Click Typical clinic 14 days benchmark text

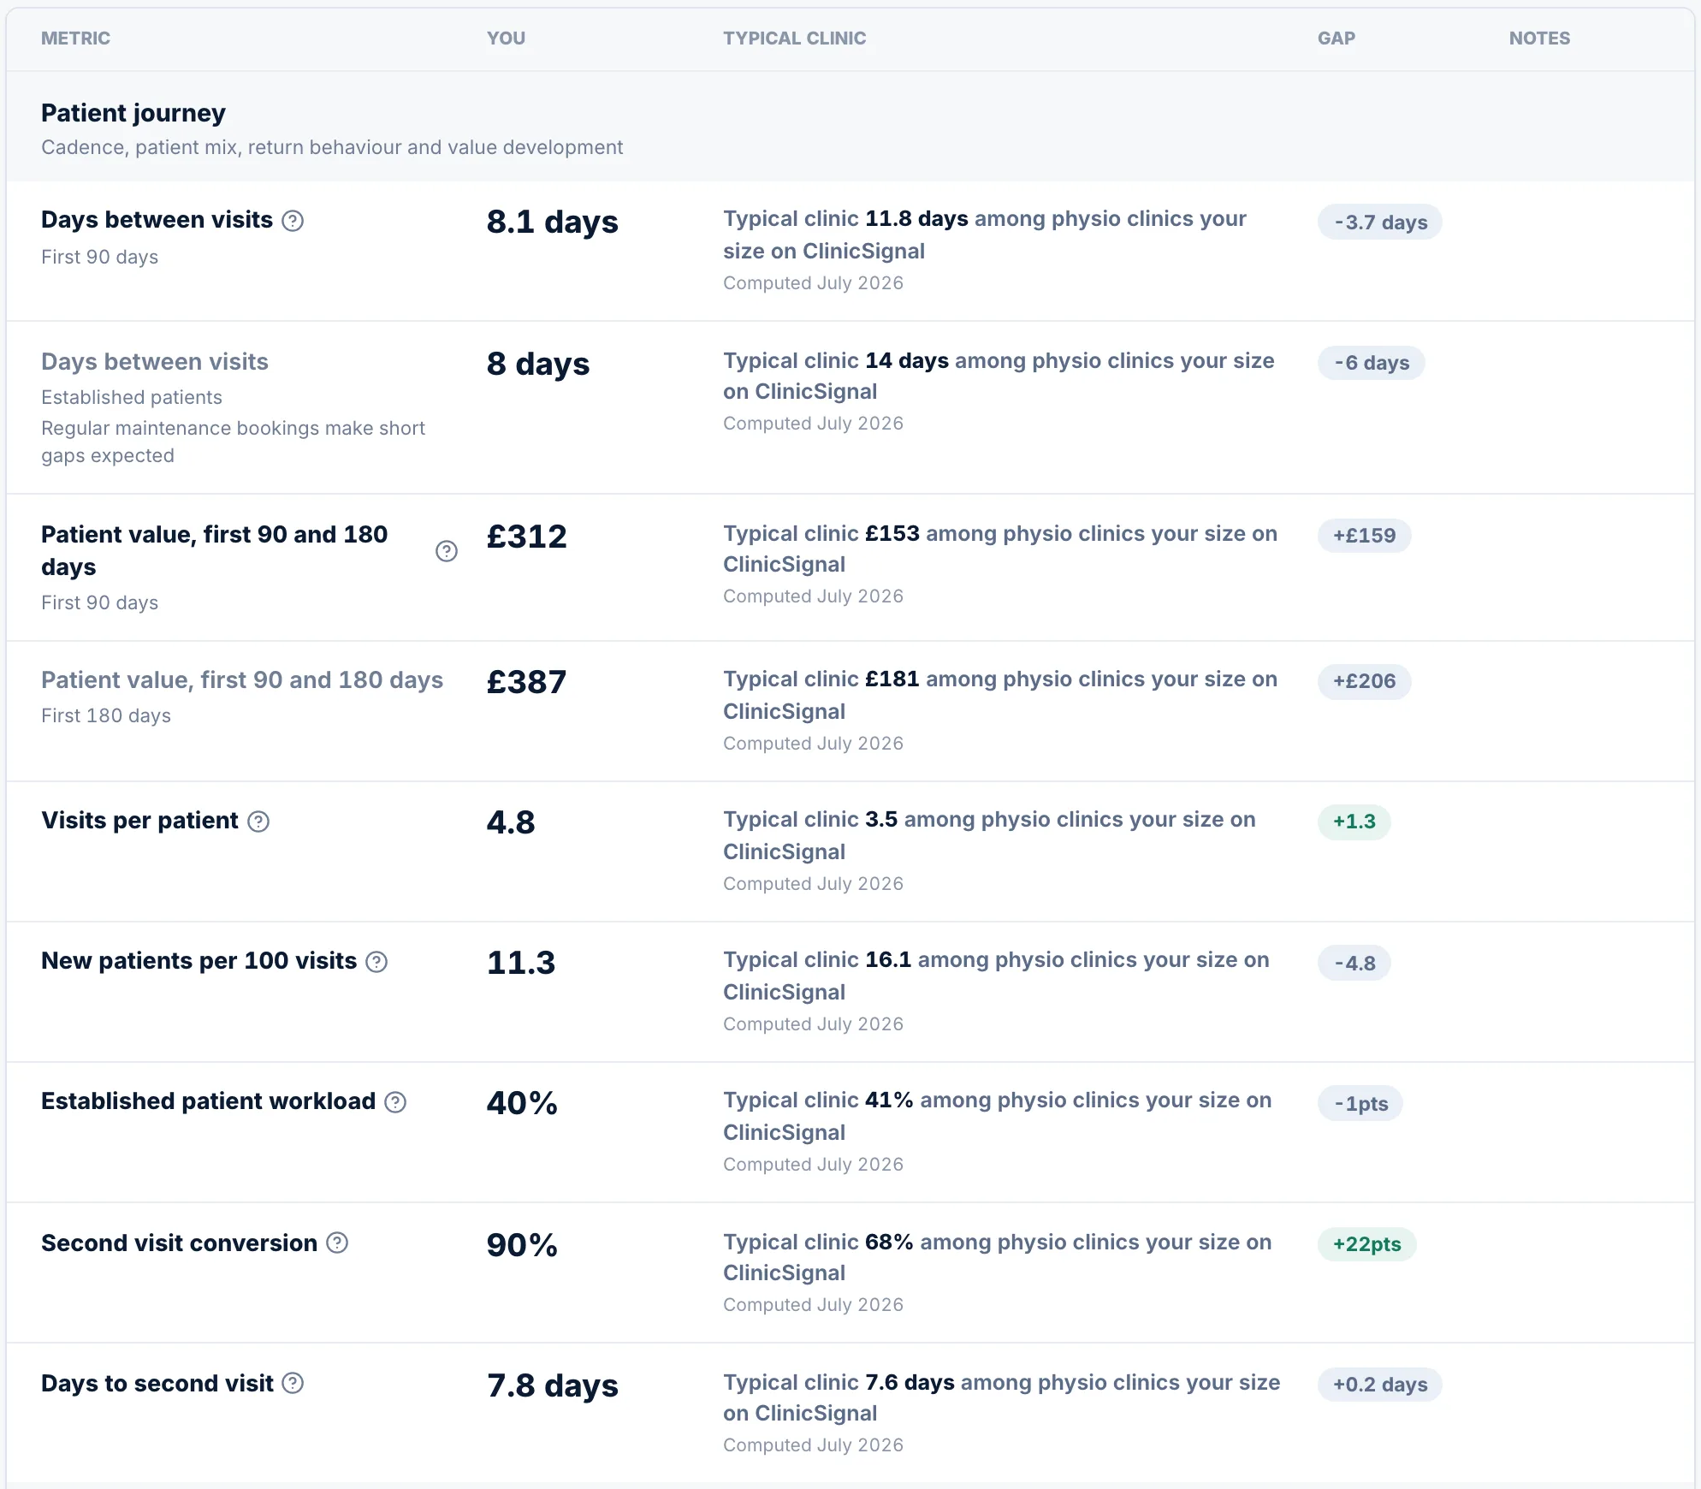tap(999, 376)
